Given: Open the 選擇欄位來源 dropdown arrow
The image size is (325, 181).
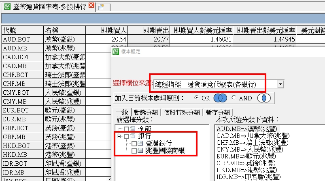Looking at the screenshot, I should (280, 84).
